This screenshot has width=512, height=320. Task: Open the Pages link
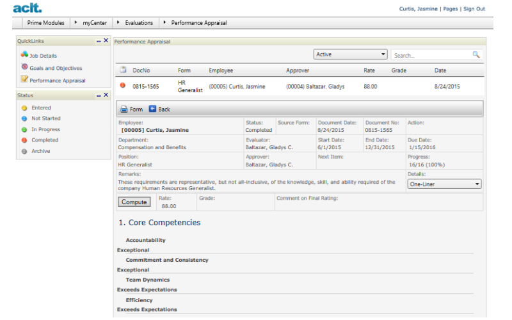[x=451, y=9]
